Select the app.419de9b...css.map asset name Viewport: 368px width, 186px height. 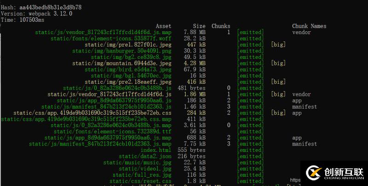tap(86, 119)
